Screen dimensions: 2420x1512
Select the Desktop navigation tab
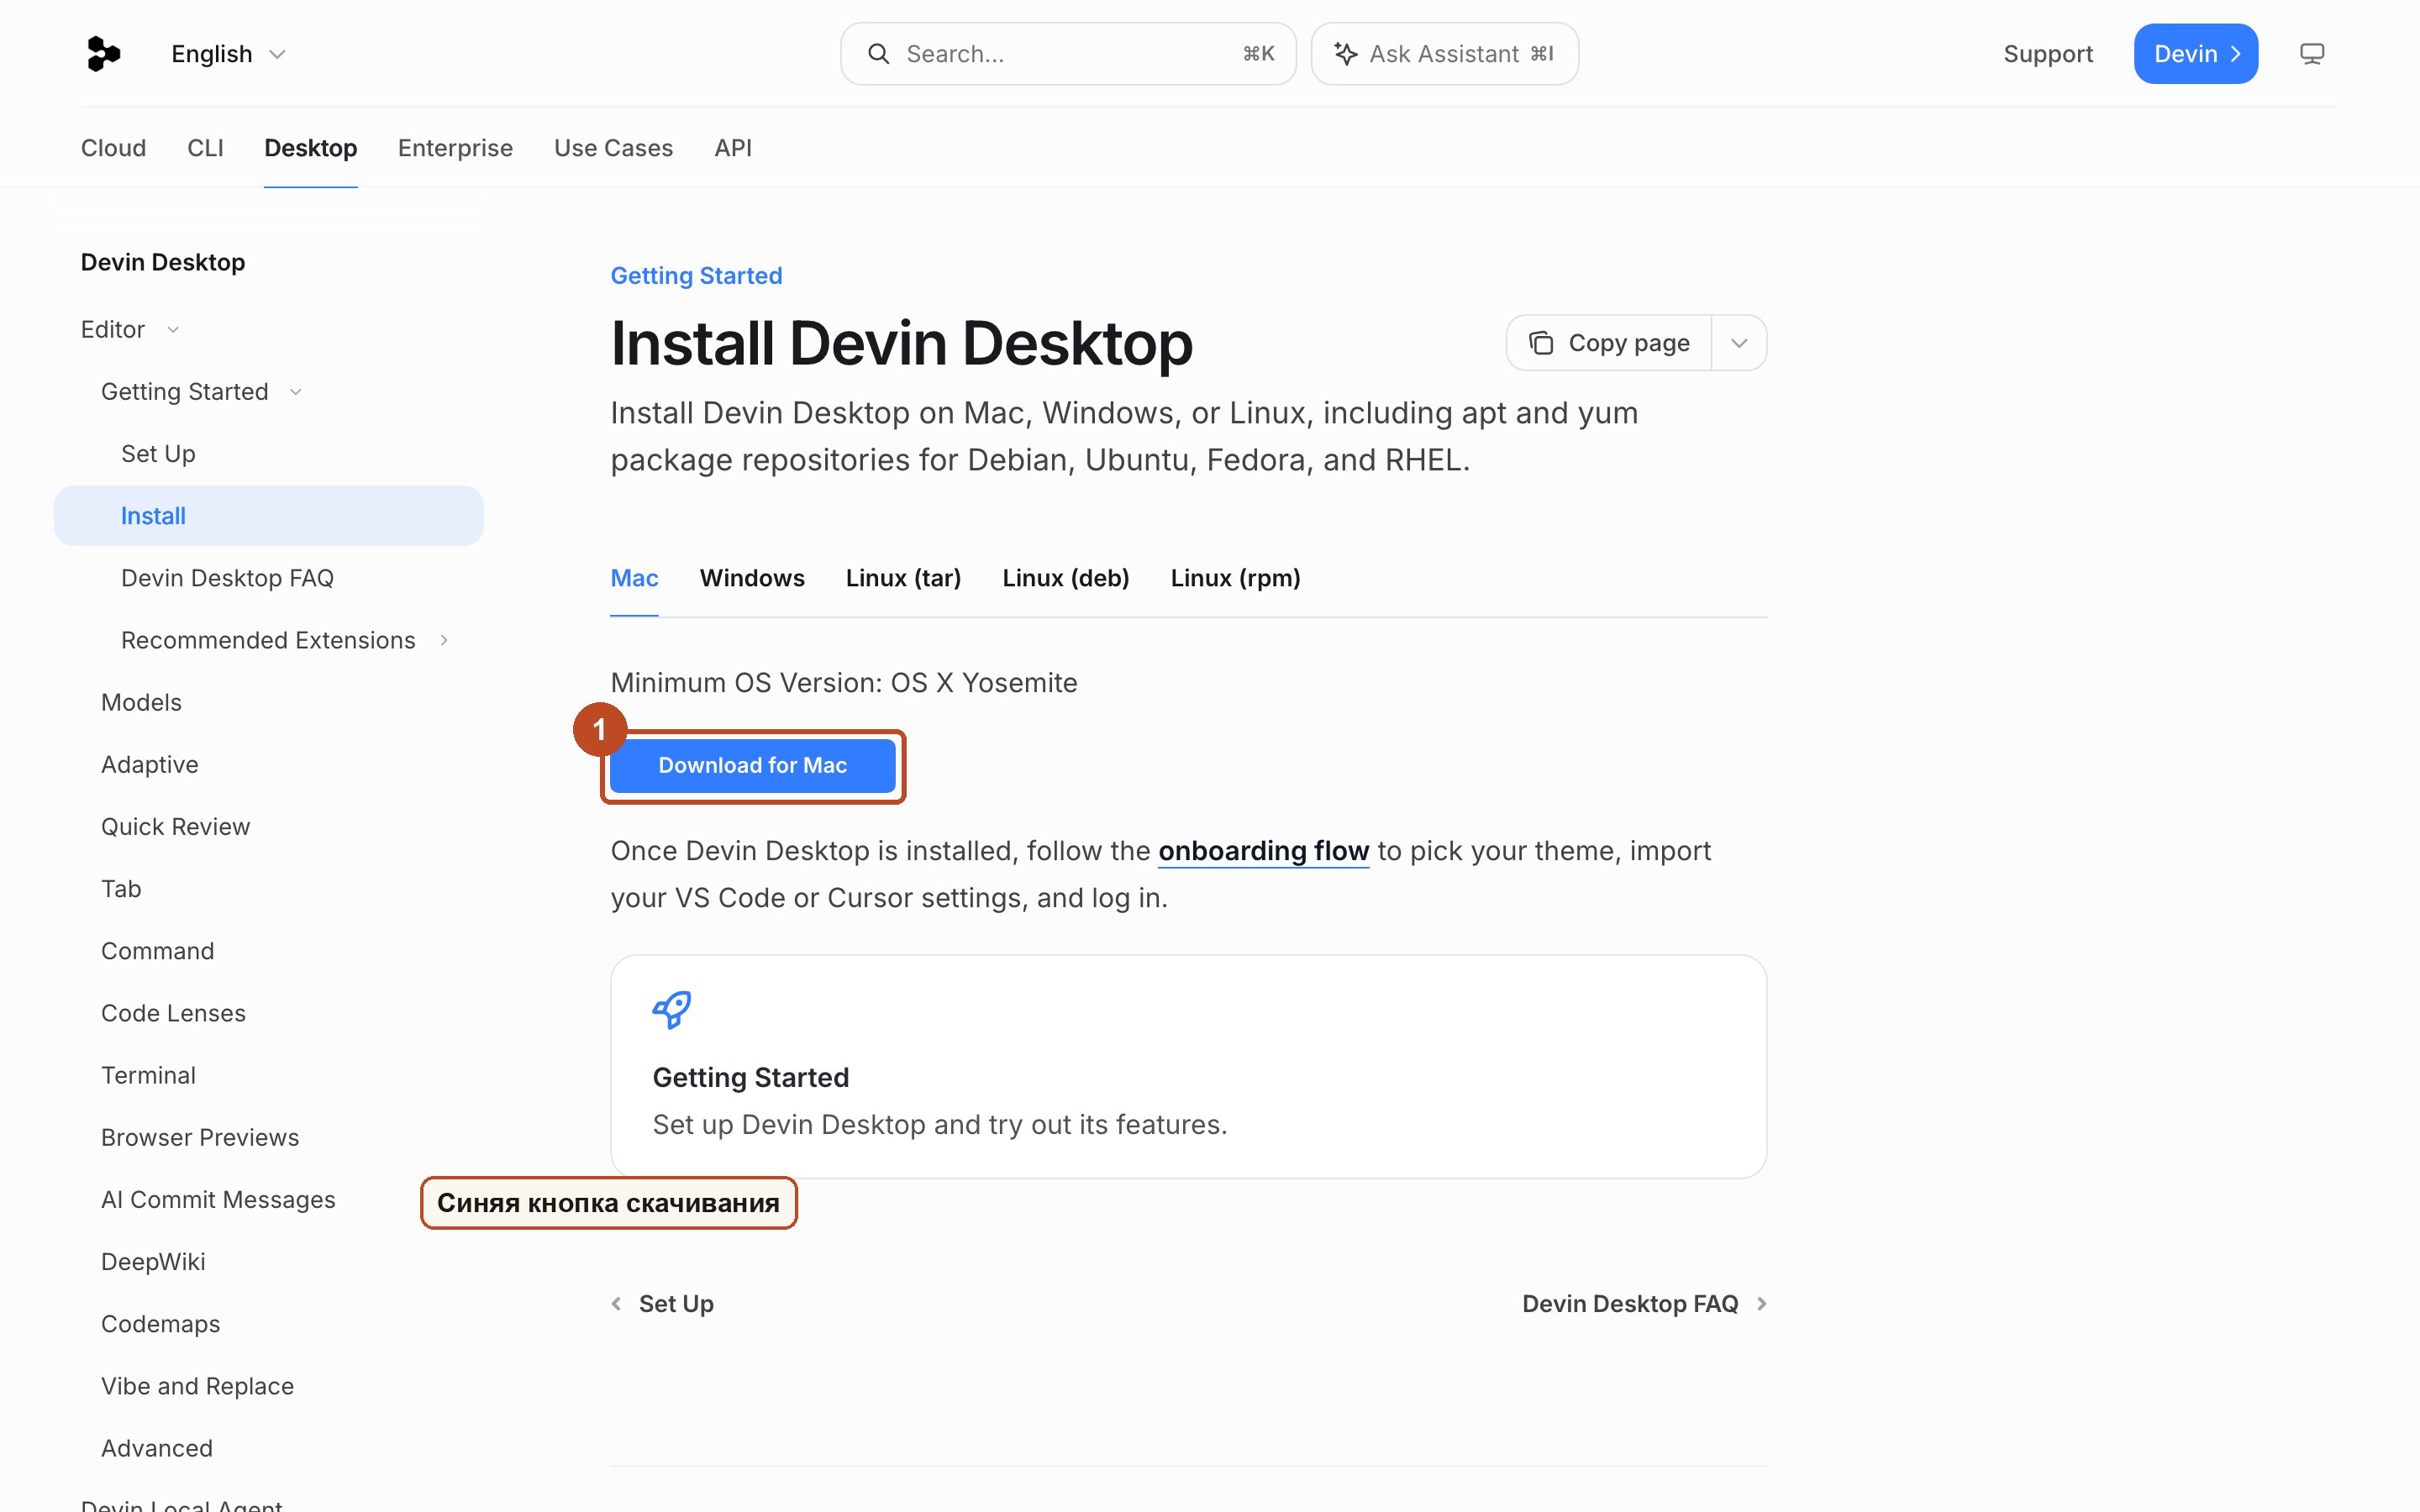(x=310, y=148)
